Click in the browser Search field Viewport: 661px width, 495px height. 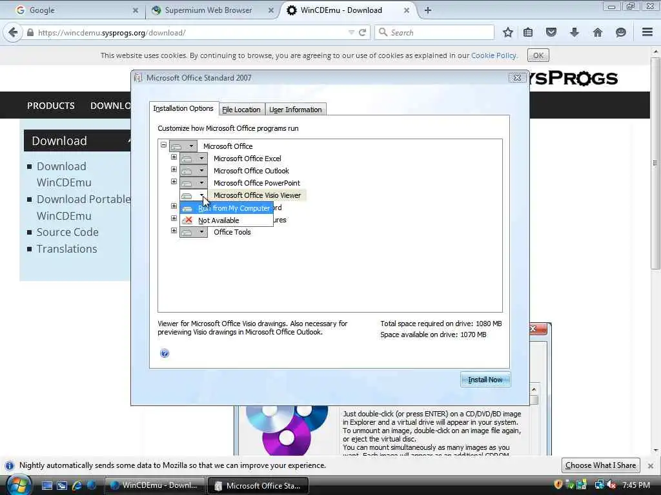pos(434,32)
